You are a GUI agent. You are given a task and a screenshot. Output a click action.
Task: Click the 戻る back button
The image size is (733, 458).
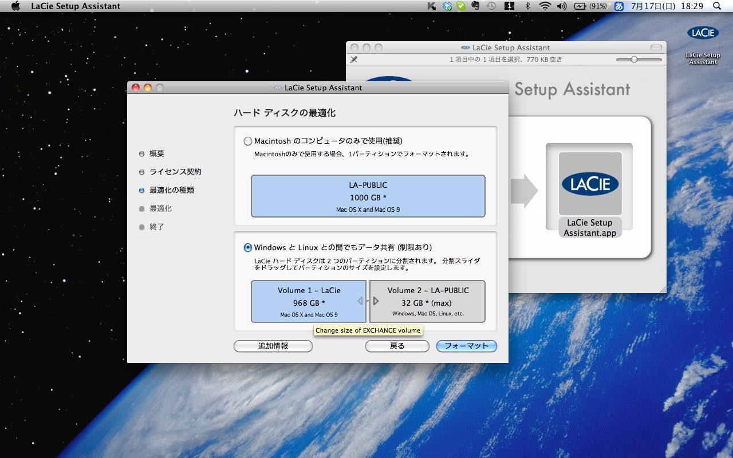click(397, 346)
